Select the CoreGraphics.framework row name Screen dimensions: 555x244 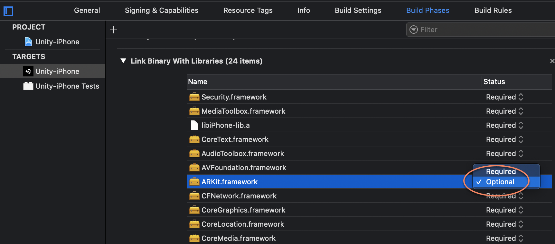point(243,210)
